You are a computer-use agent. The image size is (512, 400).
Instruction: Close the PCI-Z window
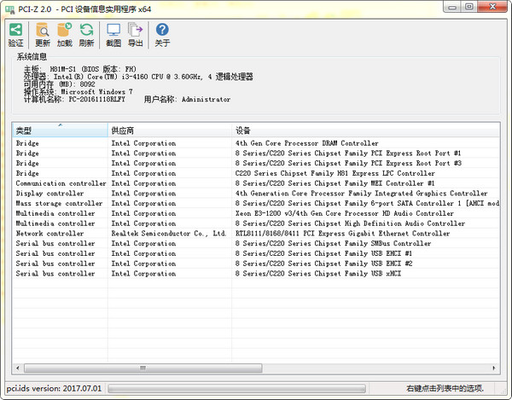click(x=493, y=7)
